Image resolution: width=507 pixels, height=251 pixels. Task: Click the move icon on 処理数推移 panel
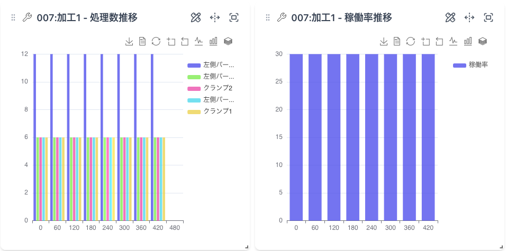tap(215, 18)
